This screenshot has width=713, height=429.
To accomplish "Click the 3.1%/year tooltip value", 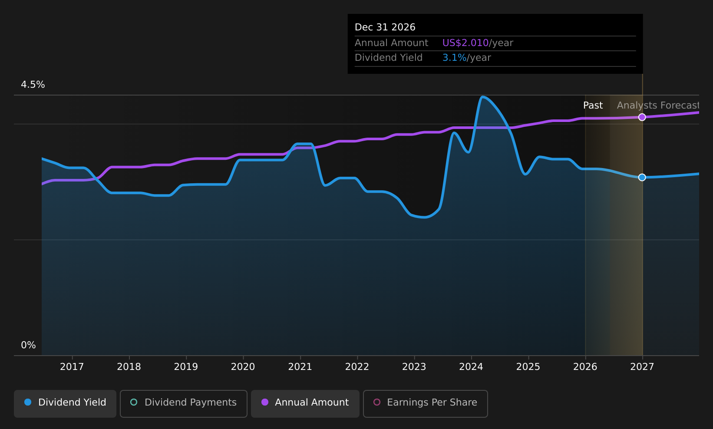I will [x=466, y=58].
